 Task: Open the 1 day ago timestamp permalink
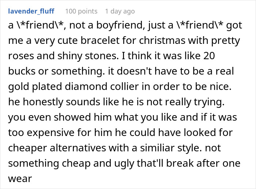(120, 11)
